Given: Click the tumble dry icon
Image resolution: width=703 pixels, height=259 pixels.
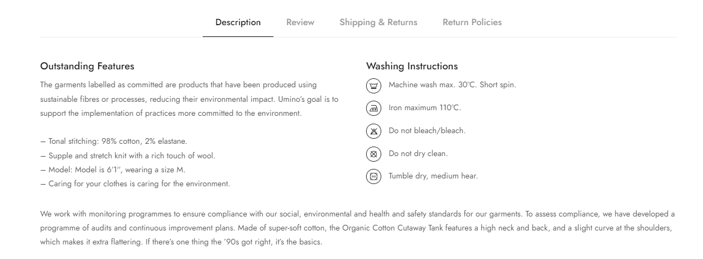Looking at the screenshot, I should pos(373,176).
